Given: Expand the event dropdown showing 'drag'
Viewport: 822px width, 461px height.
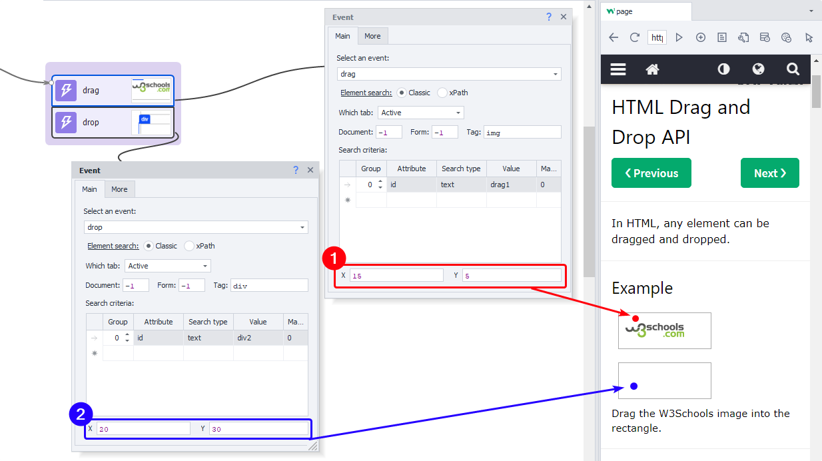Looking at the screenshot, I should point(449,74).
